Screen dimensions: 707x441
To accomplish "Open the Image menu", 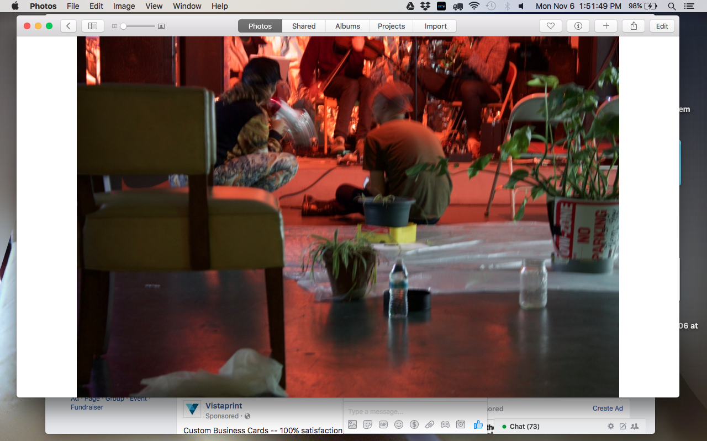I will pyautogui.click(x=124, y=6).
